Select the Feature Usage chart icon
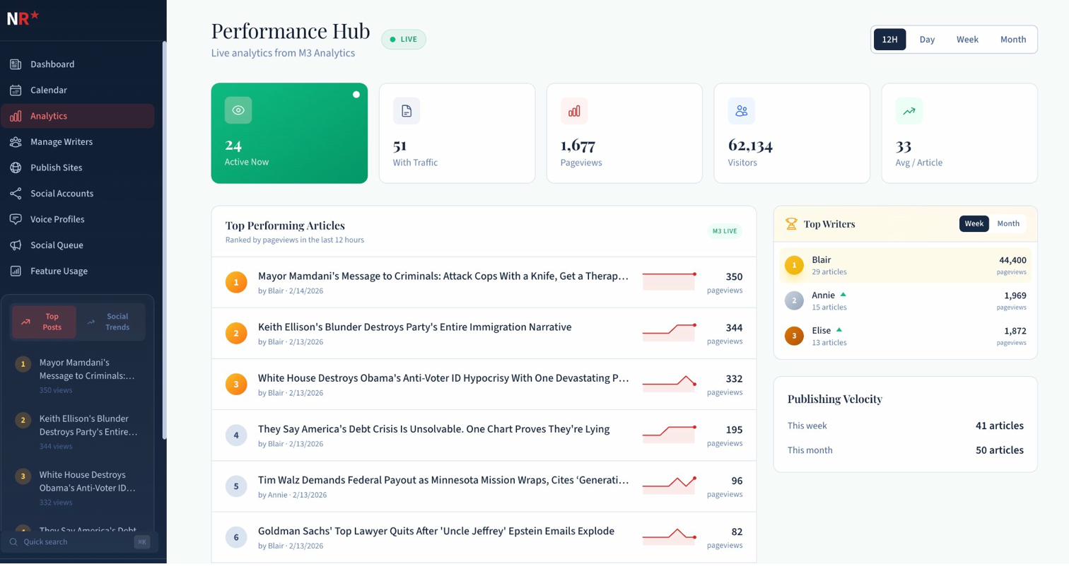The image size is (1069, 574). coord(16,271)
